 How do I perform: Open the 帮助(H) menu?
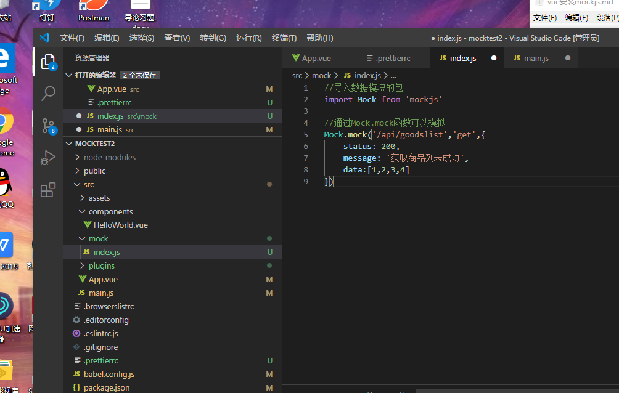[320, 38]
